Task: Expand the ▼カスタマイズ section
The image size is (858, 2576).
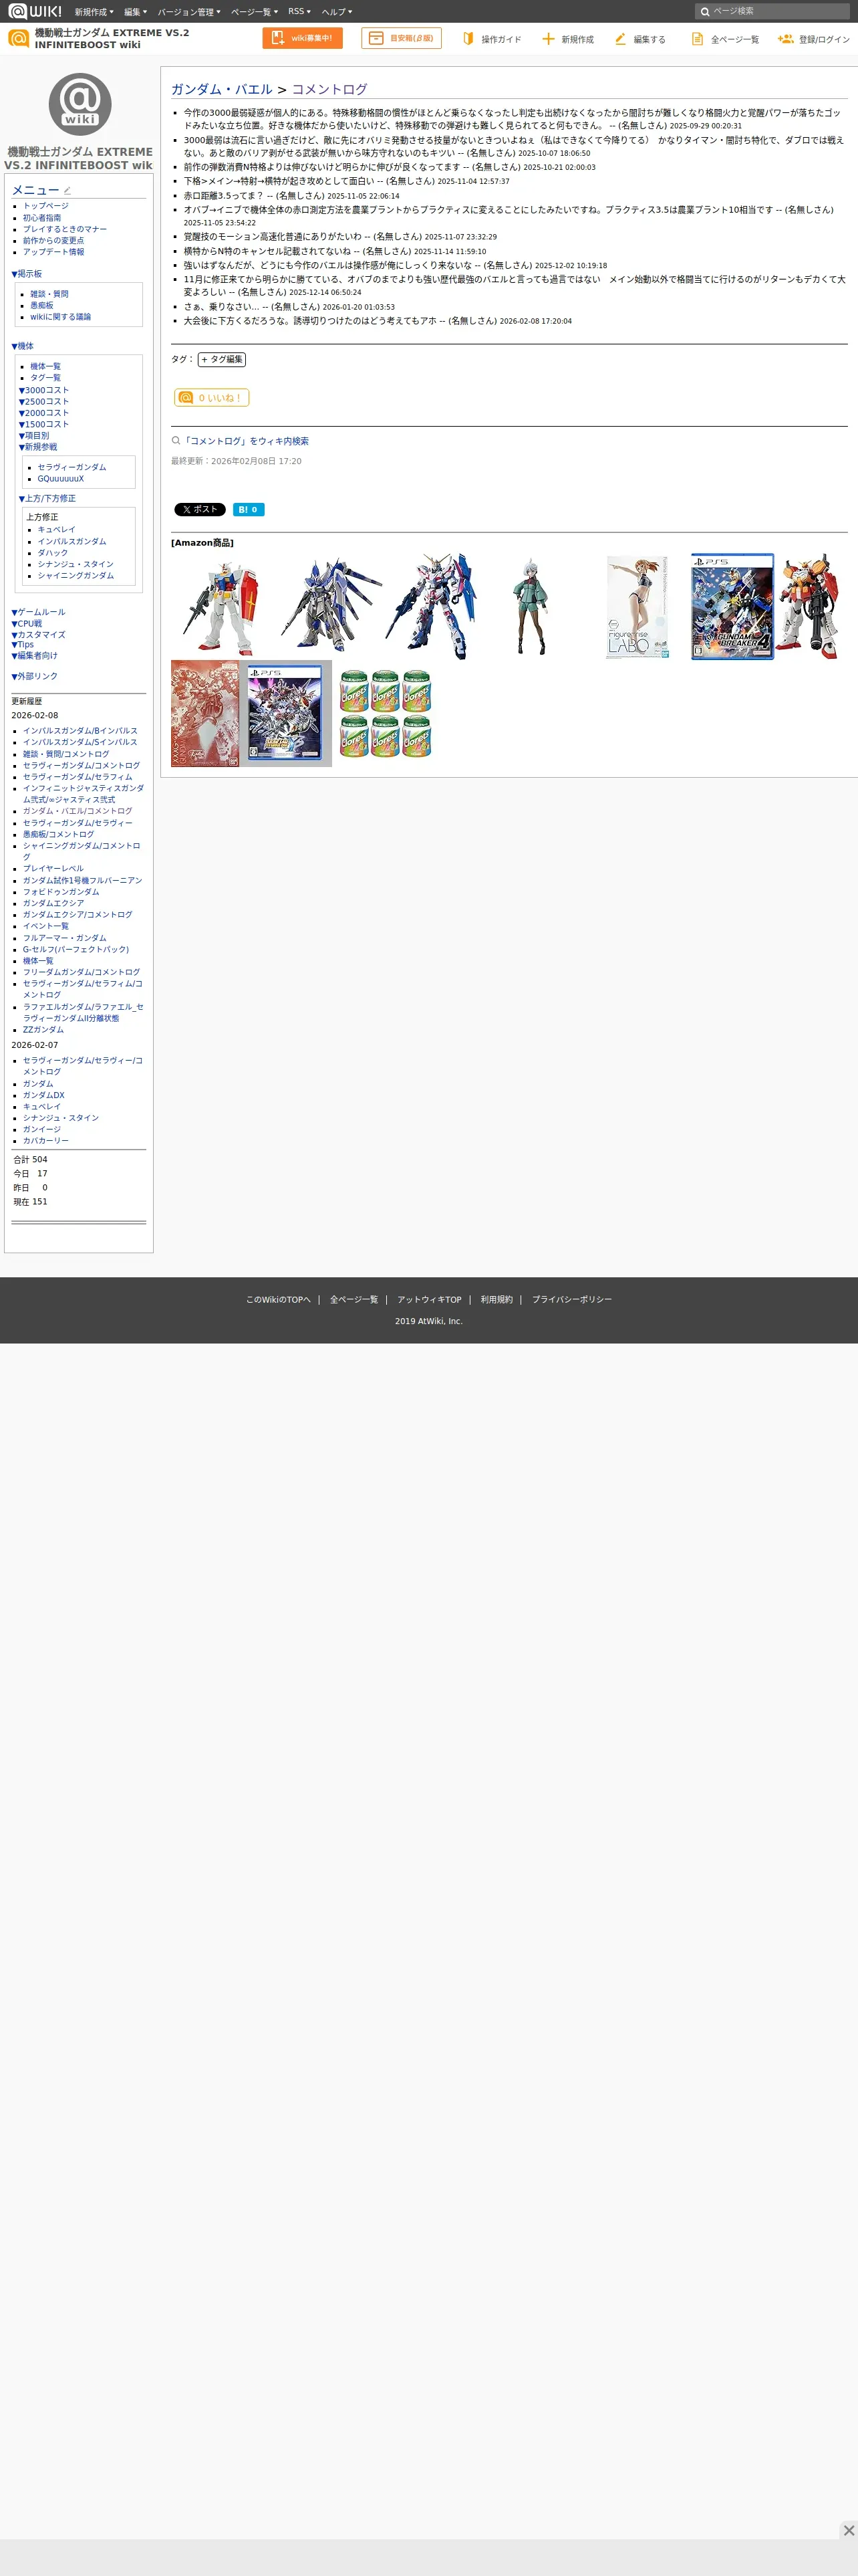Action: click(x=38, y=634)
